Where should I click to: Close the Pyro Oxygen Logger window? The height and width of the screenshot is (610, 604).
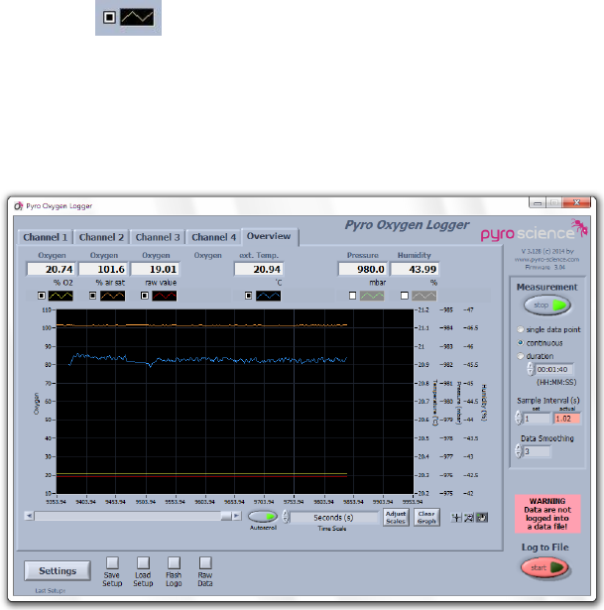pos(577,202)
